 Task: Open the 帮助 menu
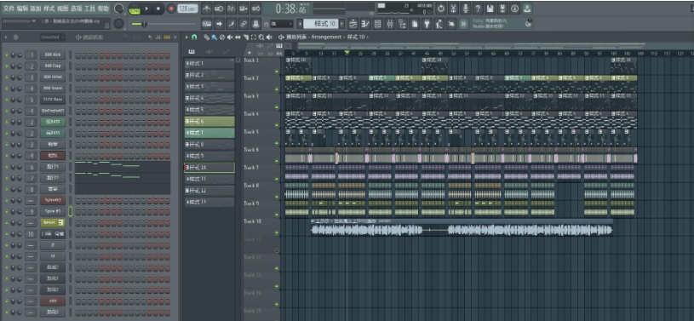[x=103, y=9]
